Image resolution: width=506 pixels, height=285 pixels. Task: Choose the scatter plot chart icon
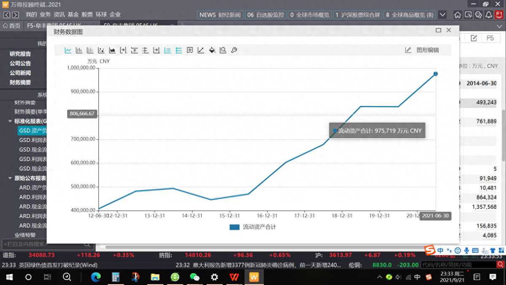click(101, 50)
